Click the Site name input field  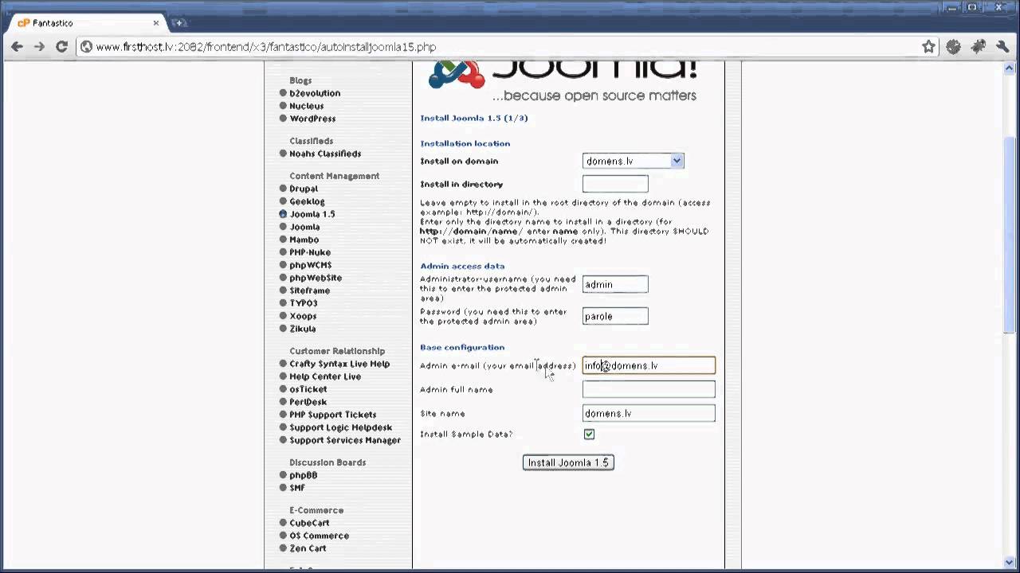tap(649, 413)
